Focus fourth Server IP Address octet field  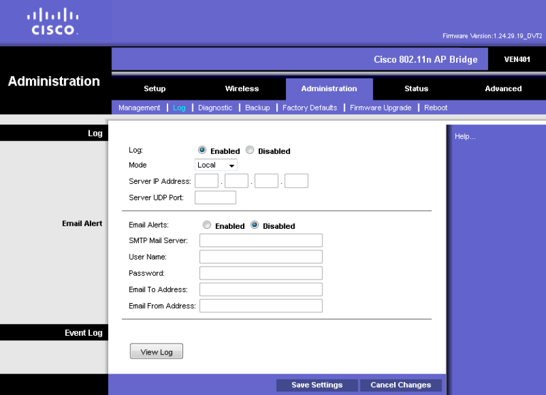click(x=296, y=181)
